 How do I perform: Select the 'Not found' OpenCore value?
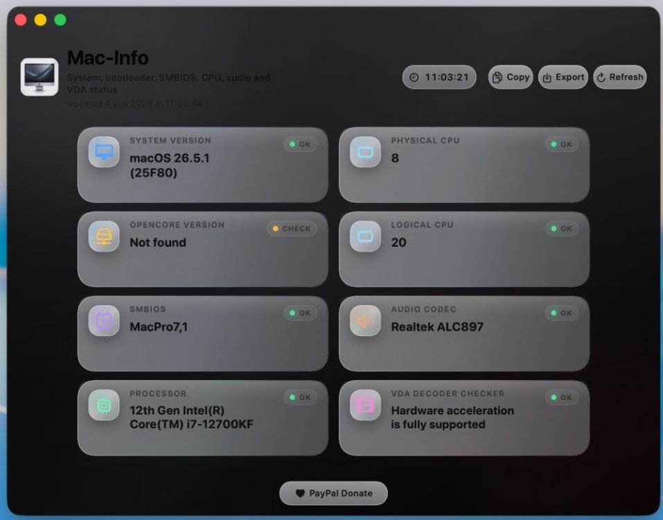coord(158,243)
